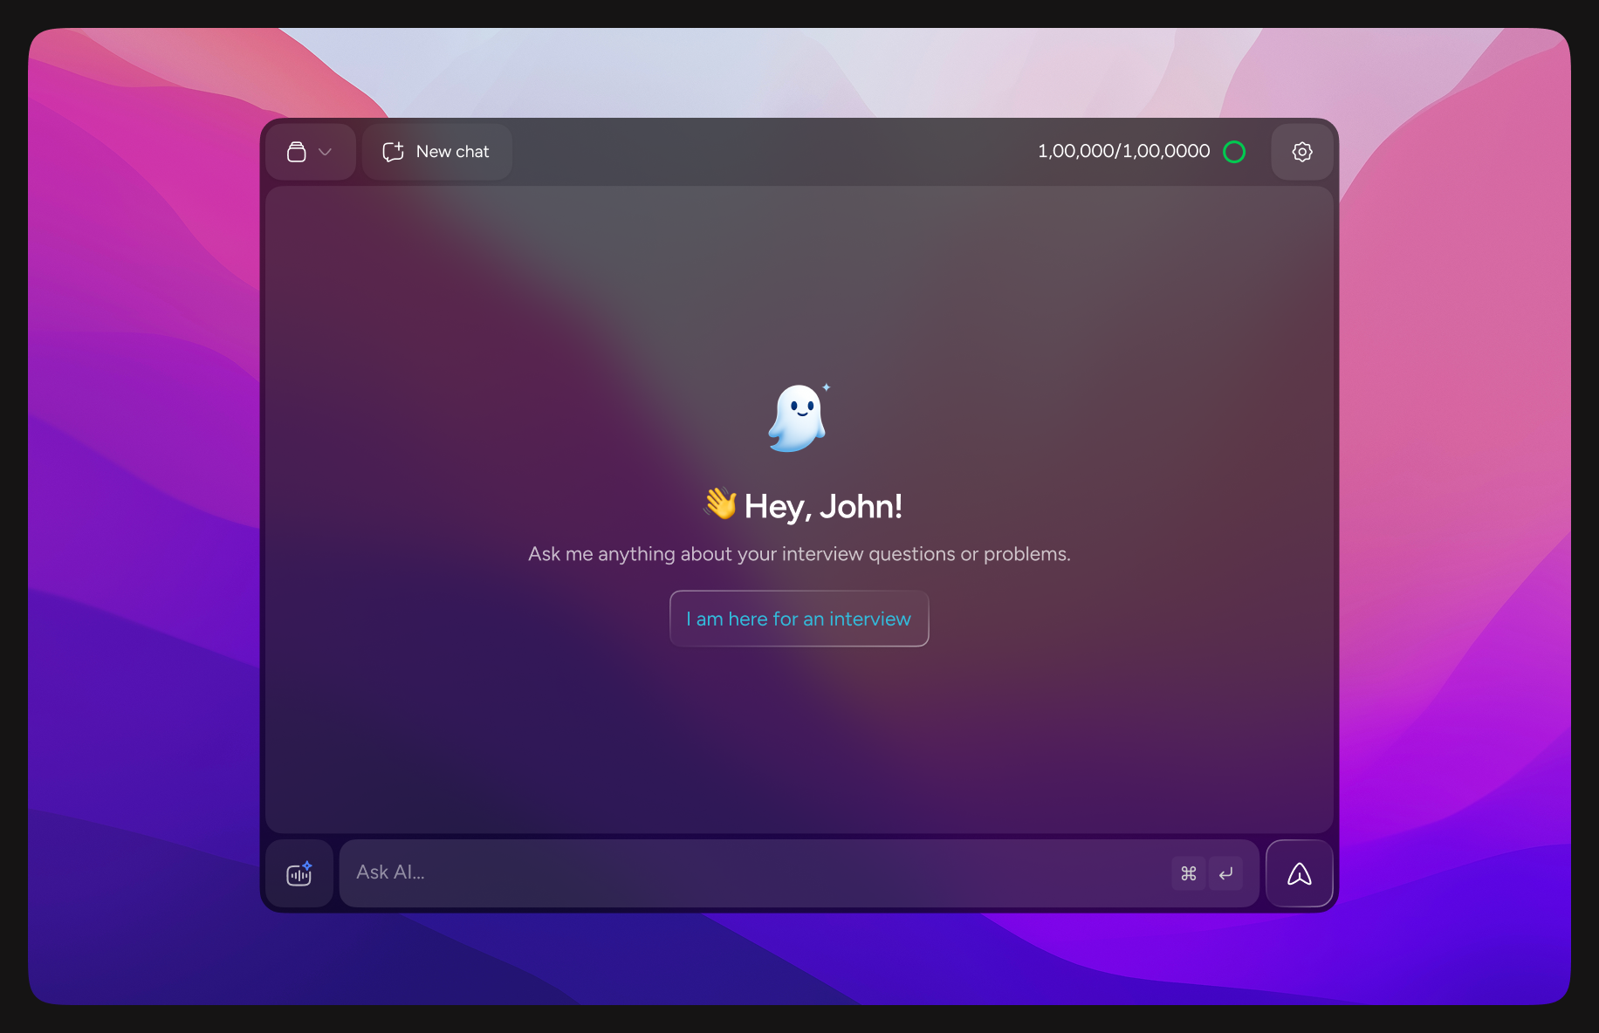Screen dimensions: 1599x1033
Task: Activate the AI voice input icon
Action: [299, 873]
